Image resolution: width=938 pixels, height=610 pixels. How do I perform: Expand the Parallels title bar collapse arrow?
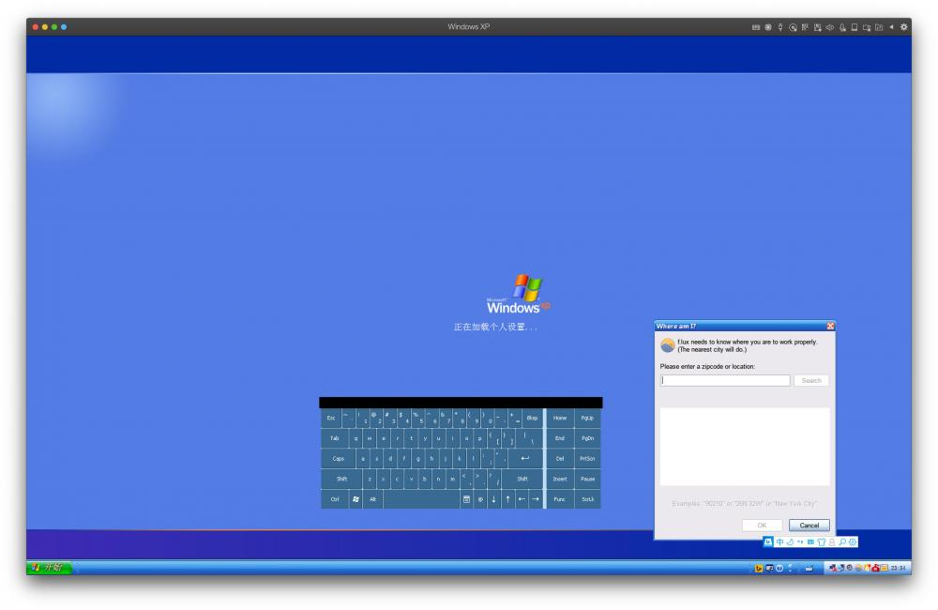click(x=892, y=27)
